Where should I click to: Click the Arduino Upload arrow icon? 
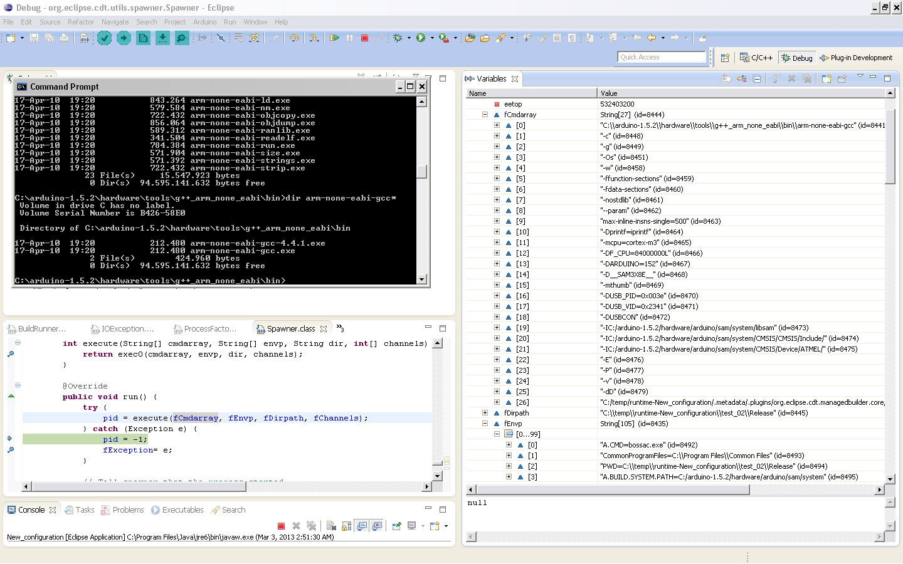tap(124, 38)
